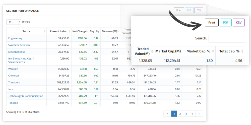Click Chemical total cap 13.28
Viewport: 251px width, 125px height.
198,75
